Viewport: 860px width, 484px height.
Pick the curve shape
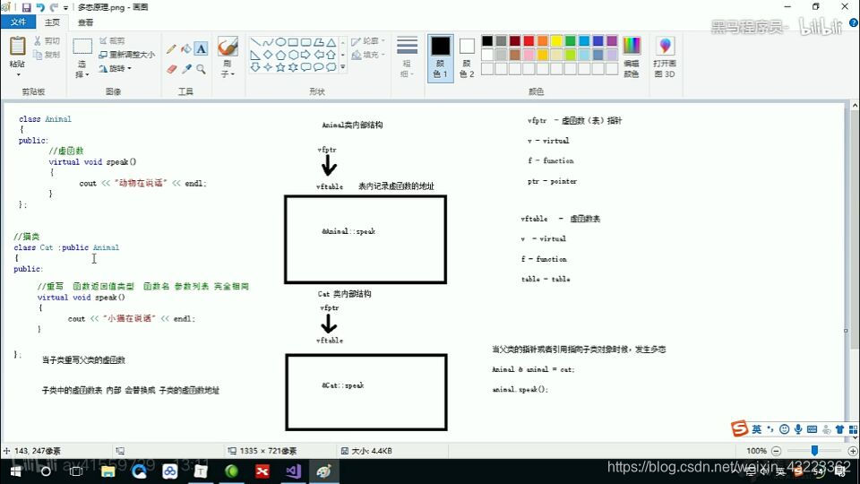pyautogui.click(x=268, y=42)
